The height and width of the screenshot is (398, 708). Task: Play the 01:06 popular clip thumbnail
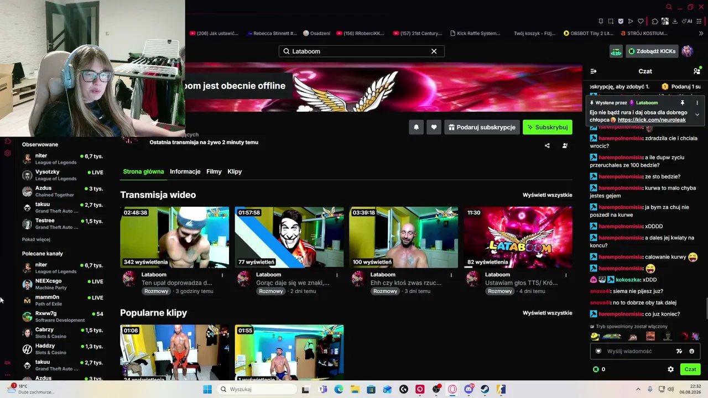click(175, 352)
